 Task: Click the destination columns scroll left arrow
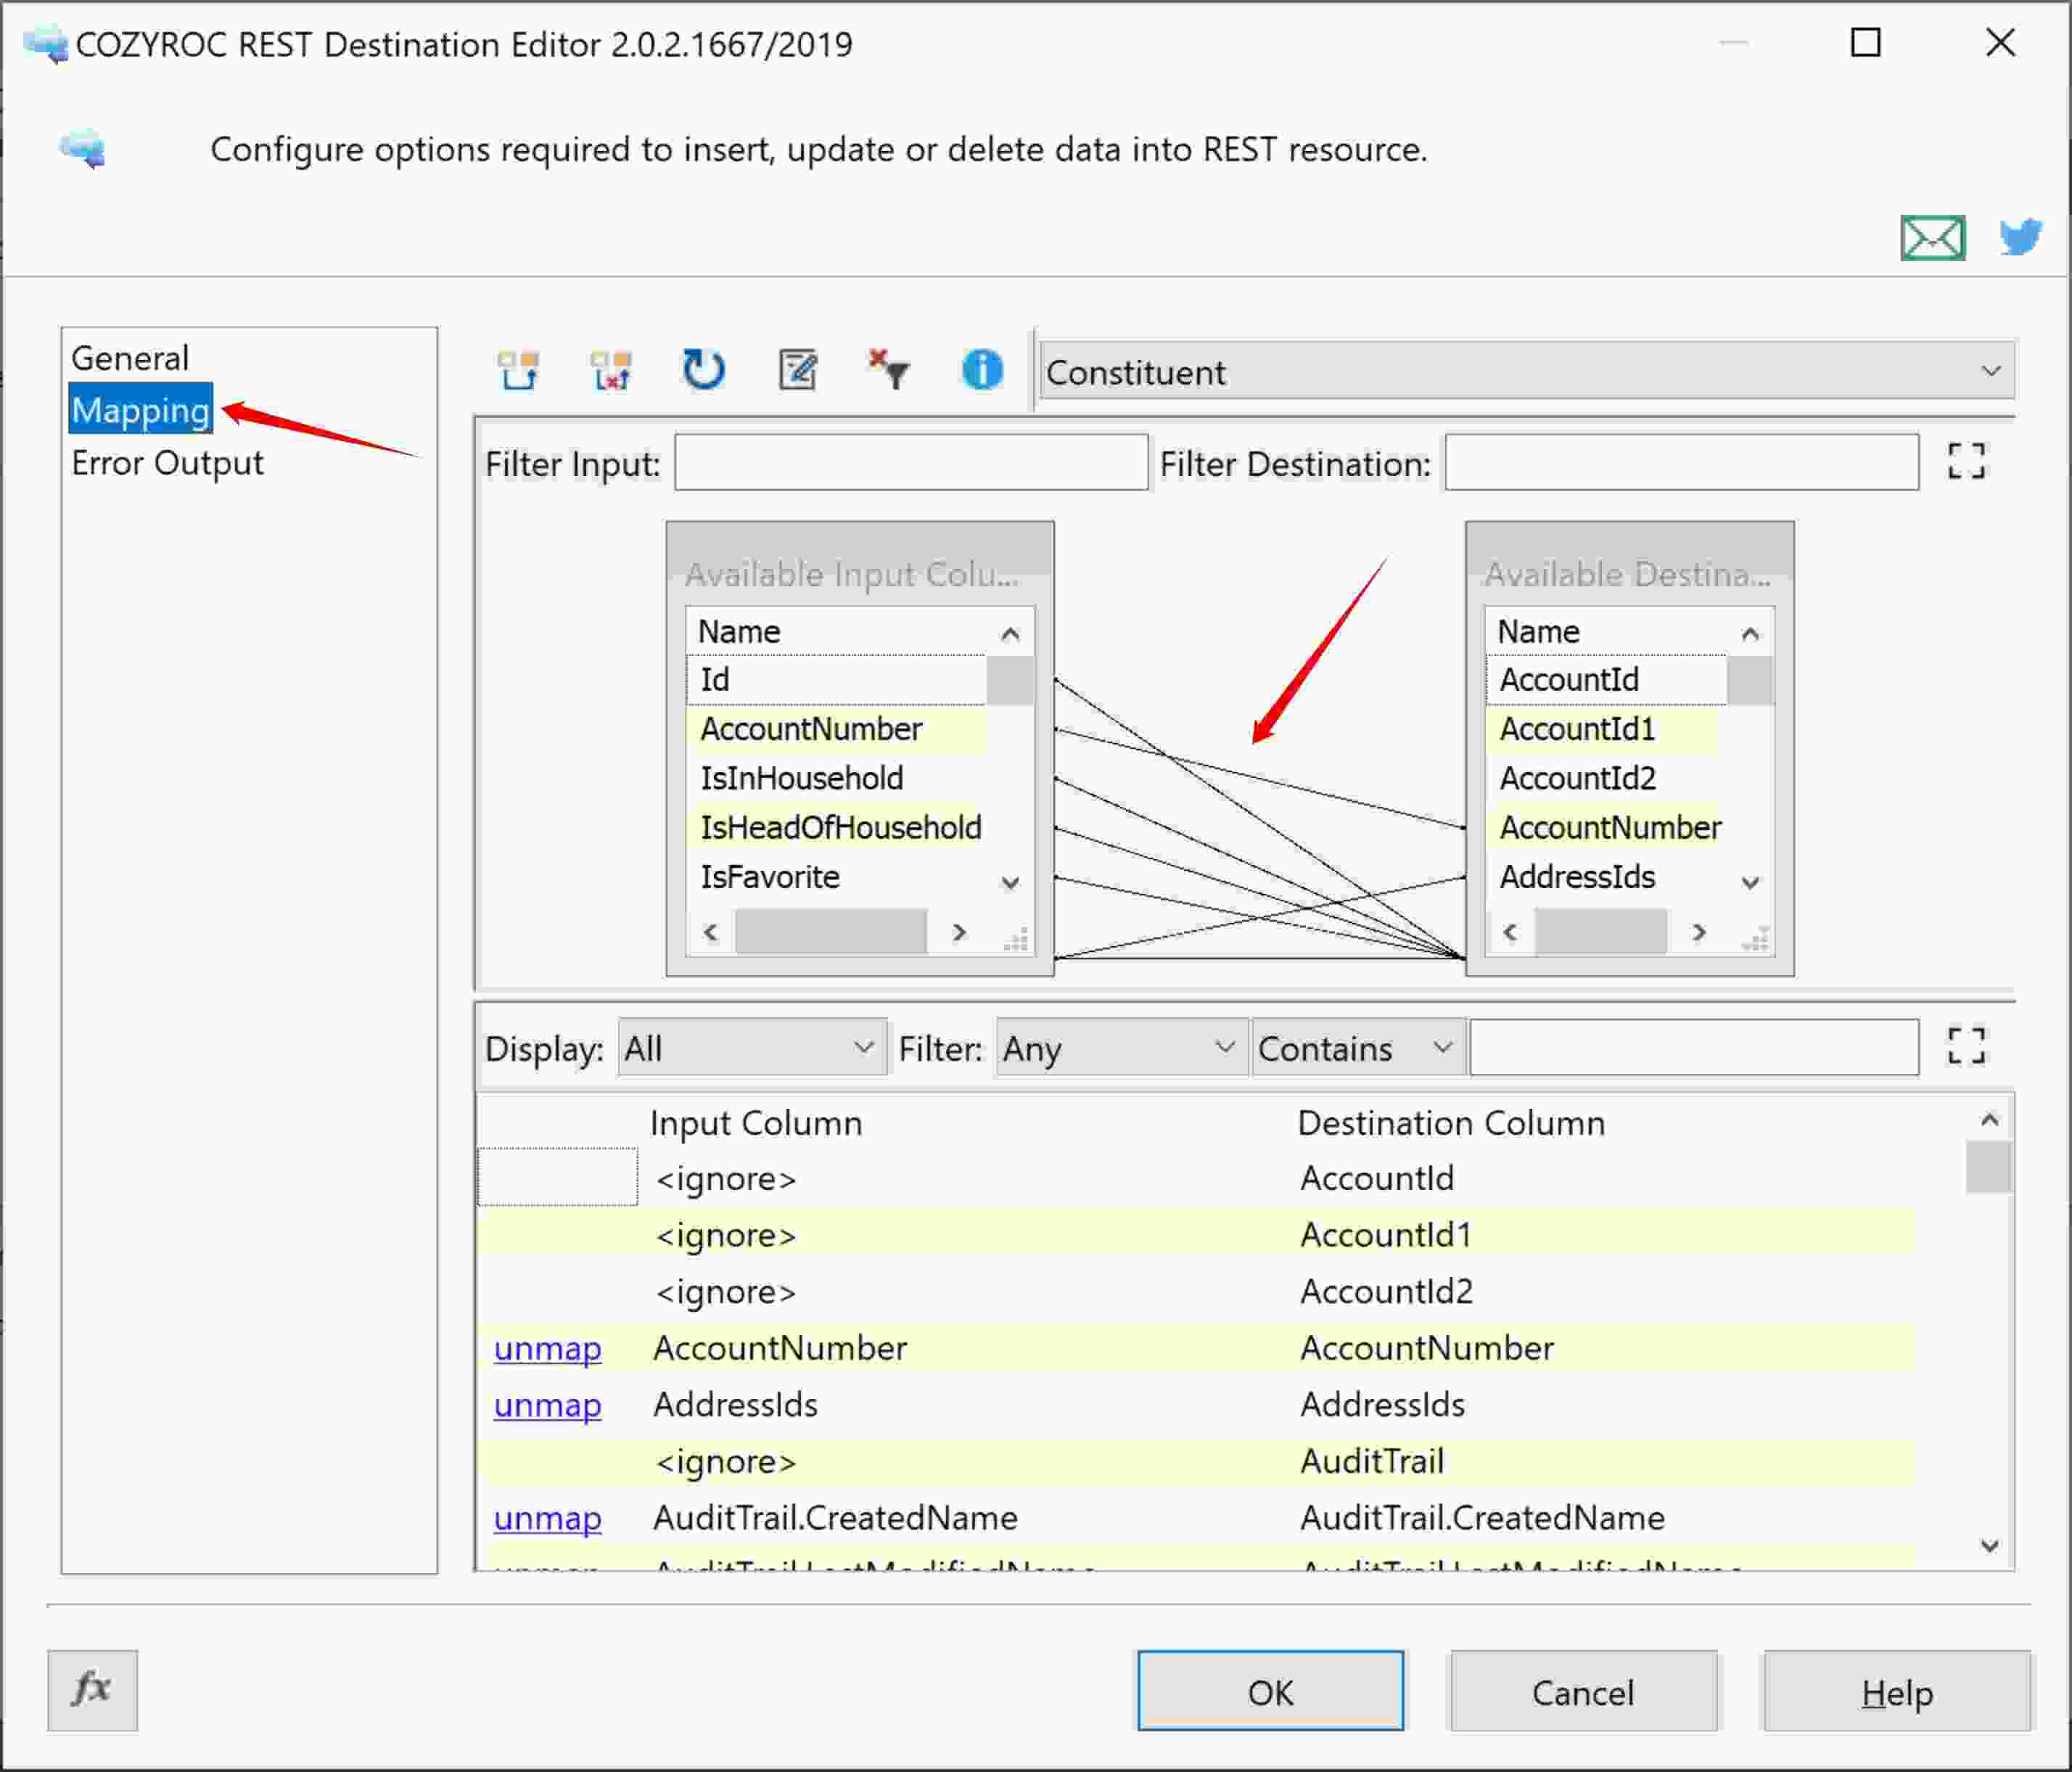1510,933
